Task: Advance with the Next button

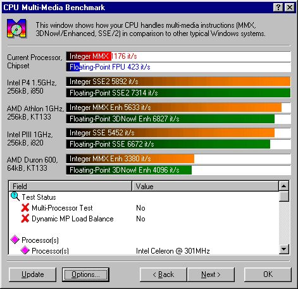Action: (211, 274)
